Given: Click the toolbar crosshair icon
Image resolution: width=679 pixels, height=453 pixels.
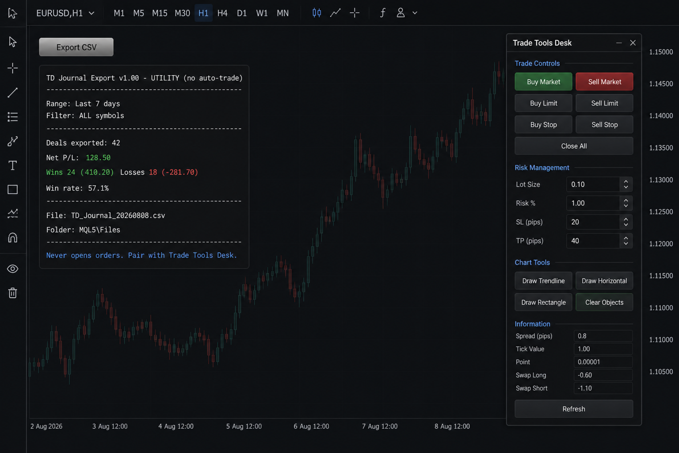Looking at the screenshot, I should coord(355,13).
